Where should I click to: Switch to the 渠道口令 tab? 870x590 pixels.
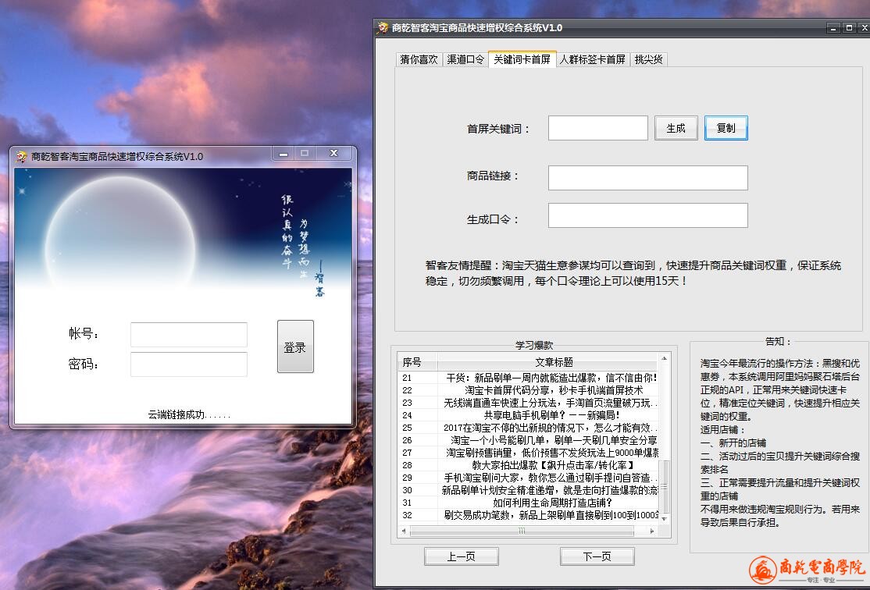coord(465,59)
